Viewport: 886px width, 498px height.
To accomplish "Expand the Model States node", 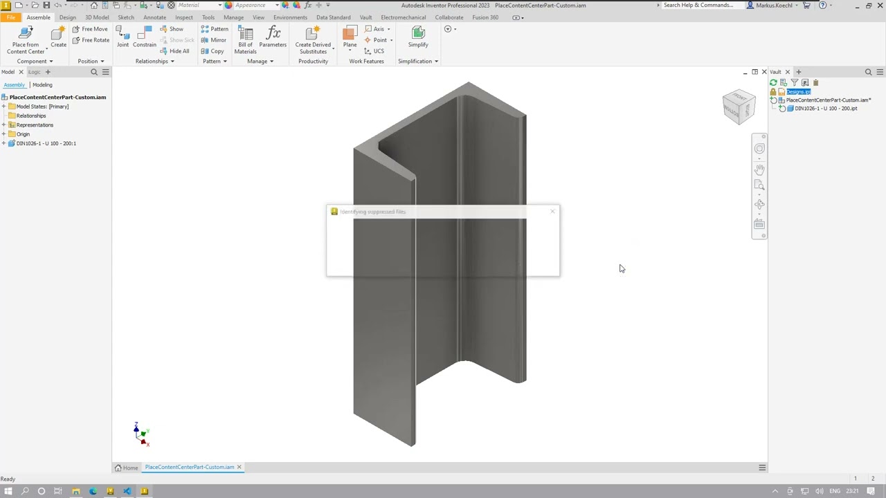I will 3,107.
